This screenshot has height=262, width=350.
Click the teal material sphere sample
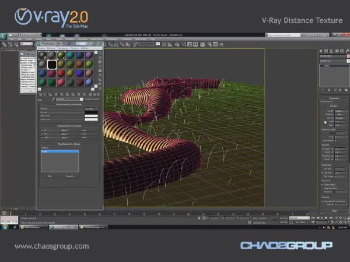tap(71, 55)
